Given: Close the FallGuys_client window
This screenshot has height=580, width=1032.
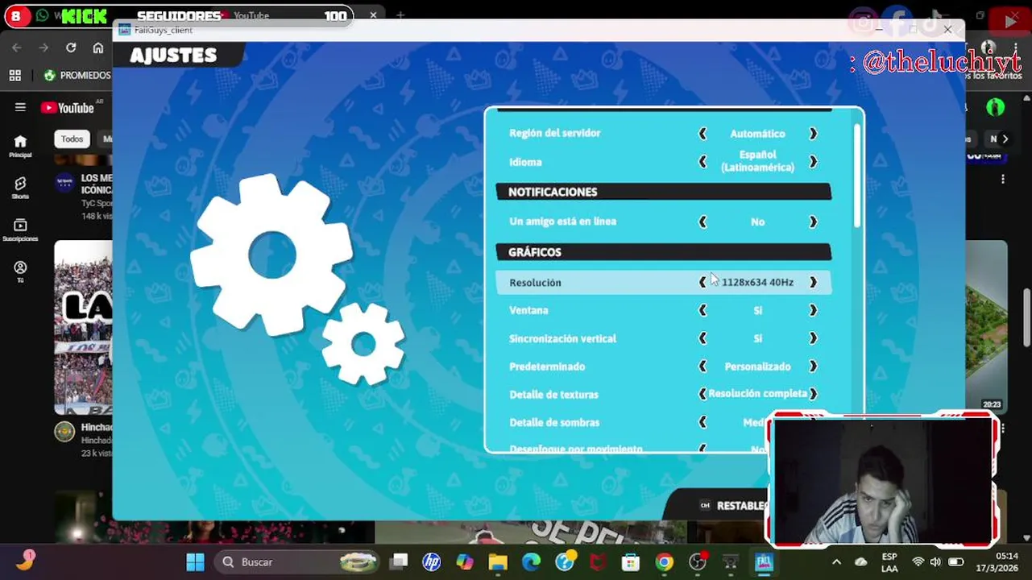Looking at the screenshot, I should pos(947,30).
